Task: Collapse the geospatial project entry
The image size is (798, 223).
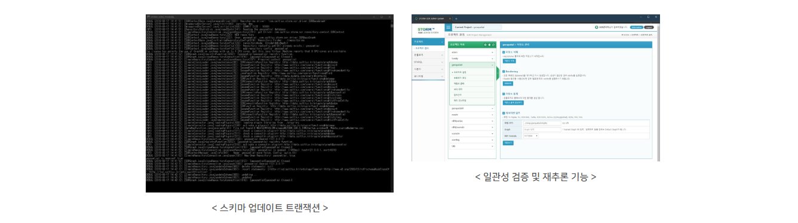Action: tap(472, 65)
